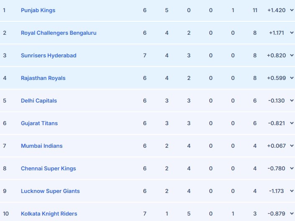Click the Mumbai Indians team name
Viewport: 295px width, 221px height.
tap(42, 146)
